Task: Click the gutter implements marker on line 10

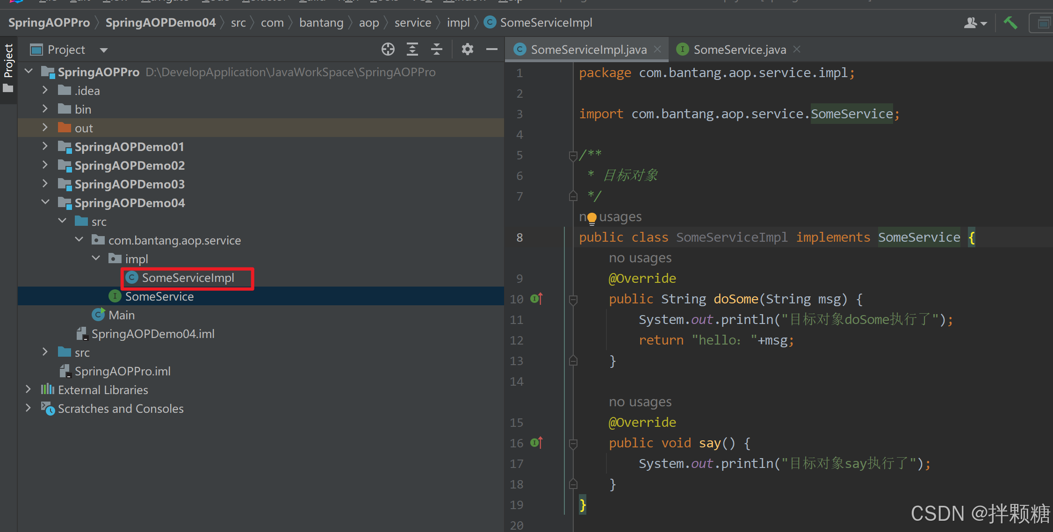Action: tap(536, 299)
